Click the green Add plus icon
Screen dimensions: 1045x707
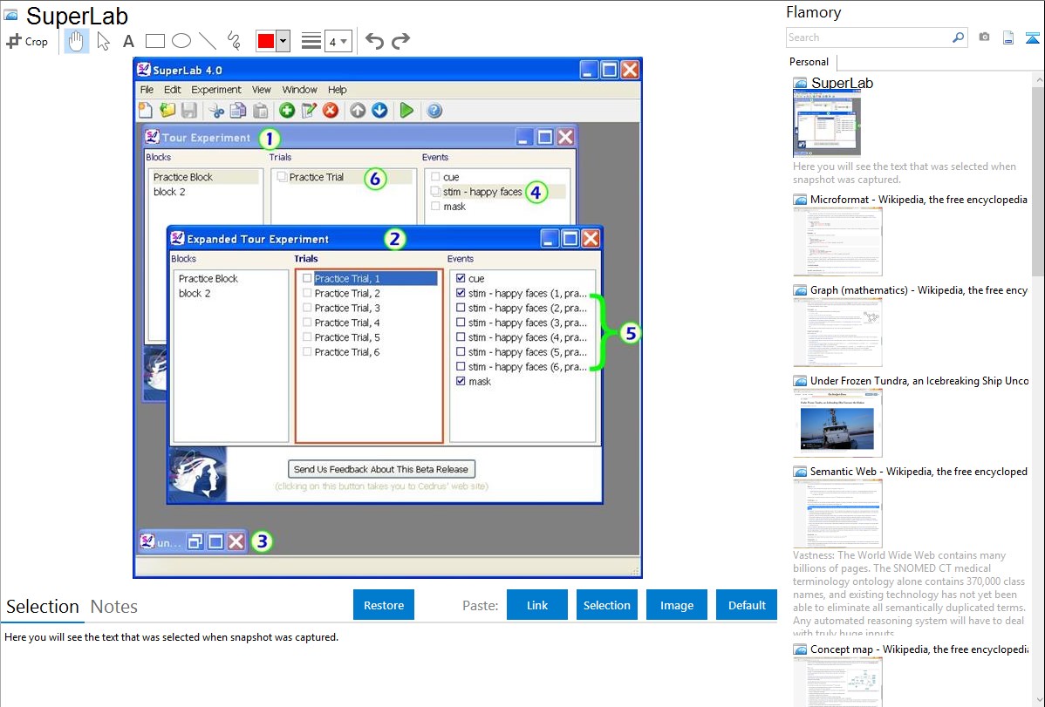pos(287,111)
